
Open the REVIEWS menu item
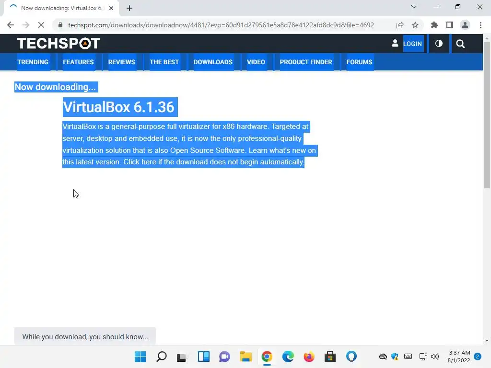(121, 62)
